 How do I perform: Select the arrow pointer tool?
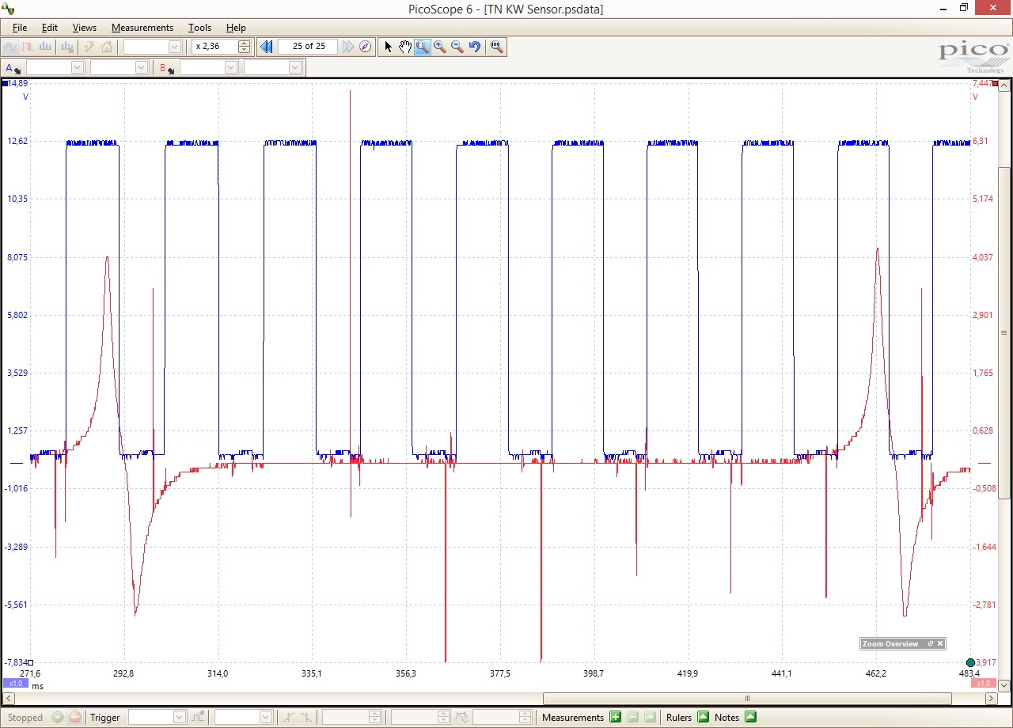pyautogui.click(x=388, y=47)
